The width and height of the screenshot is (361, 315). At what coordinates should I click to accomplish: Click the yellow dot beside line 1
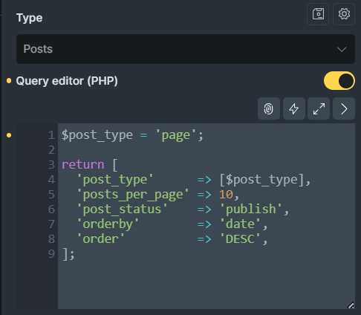[x=9, y=135]
